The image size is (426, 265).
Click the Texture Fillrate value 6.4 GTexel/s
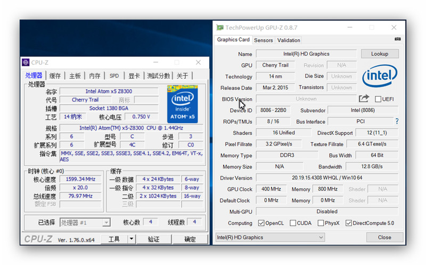(x=372, y=144)
